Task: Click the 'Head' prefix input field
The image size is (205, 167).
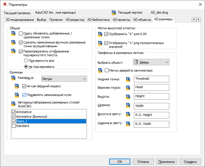Action: (152, 87)
